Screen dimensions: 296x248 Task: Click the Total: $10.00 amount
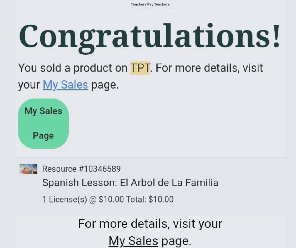coord(150,200)
